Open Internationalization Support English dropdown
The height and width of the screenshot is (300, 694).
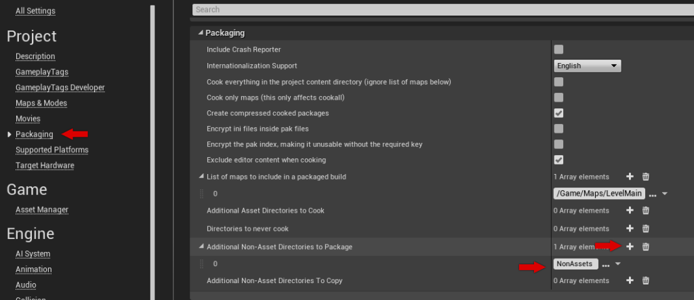pos(588,66)
